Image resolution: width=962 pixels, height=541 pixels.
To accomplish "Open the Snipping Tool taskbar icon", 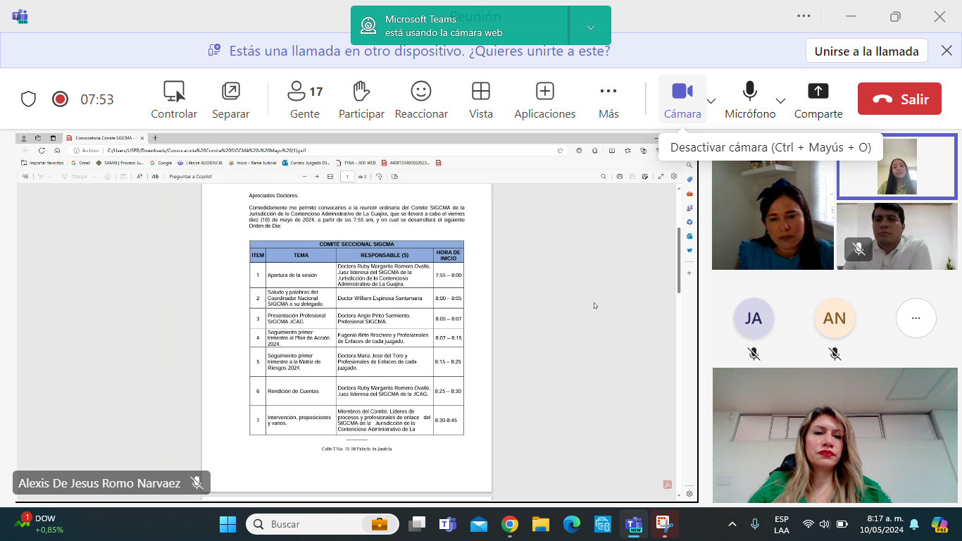I will point(663,524).
